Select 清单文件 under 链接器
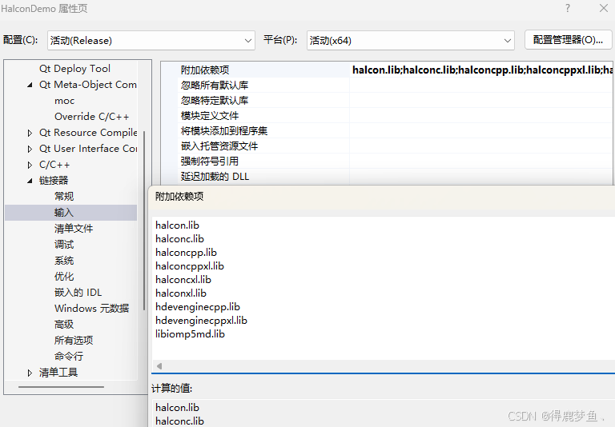This screenshot has width=615, height=427. click(x=74, y=229)
